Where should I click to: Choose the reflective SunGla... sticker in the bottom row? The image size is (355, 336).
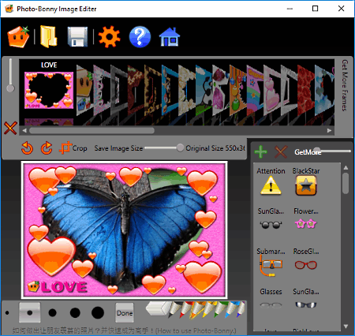[x=306, y=299]
